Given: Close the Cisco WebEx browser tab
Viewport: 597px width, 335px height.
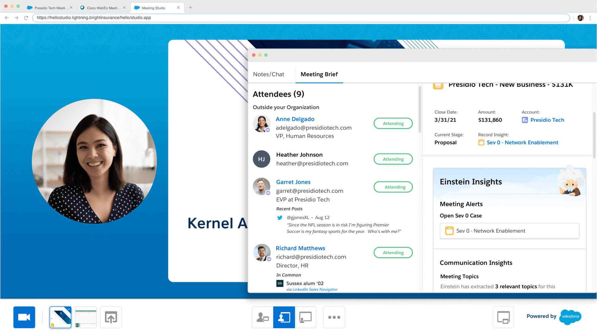Looking at the screenshot, I should pyautogui.click(x=124, y=7).
